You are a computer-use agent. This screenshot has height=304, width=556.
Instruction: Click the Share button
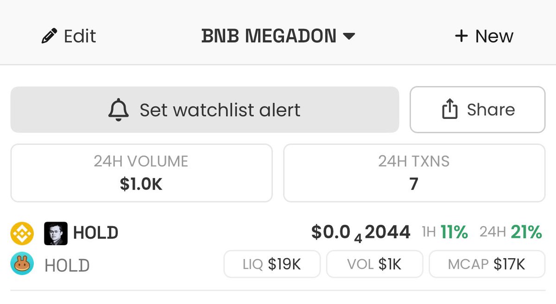click(477, 110)
